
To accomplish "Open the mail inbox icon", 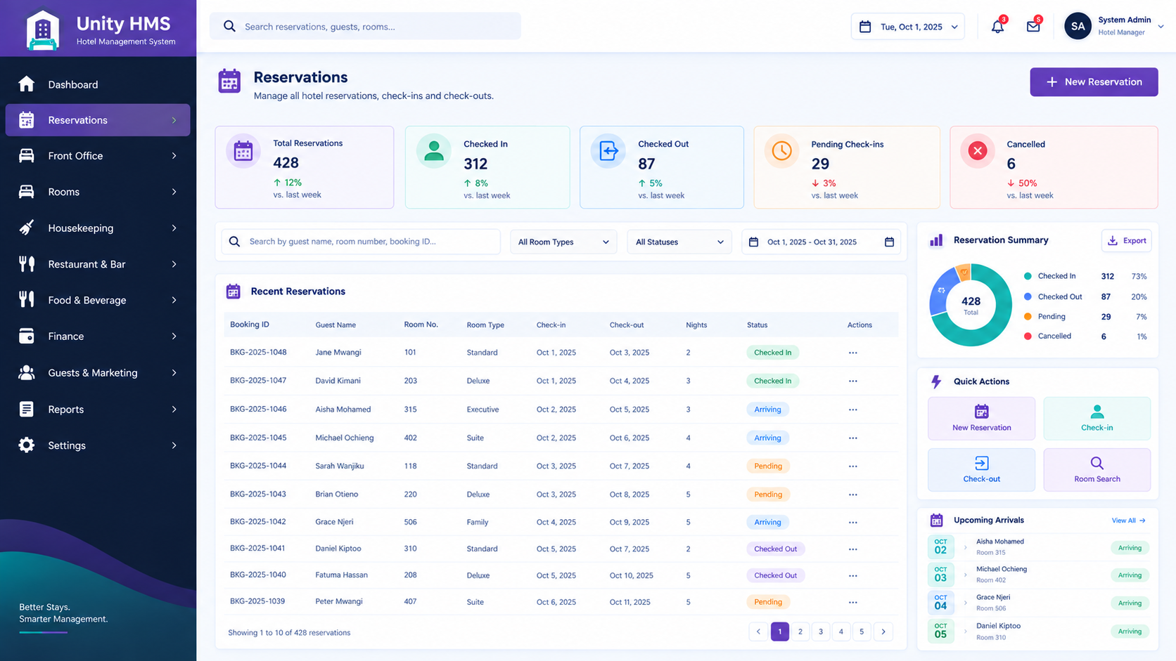I will tap(1033, 27).
